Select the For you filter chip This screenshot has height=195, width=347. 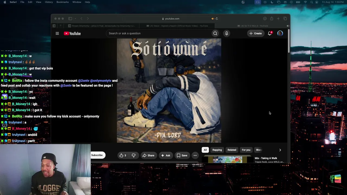point(246,150)
